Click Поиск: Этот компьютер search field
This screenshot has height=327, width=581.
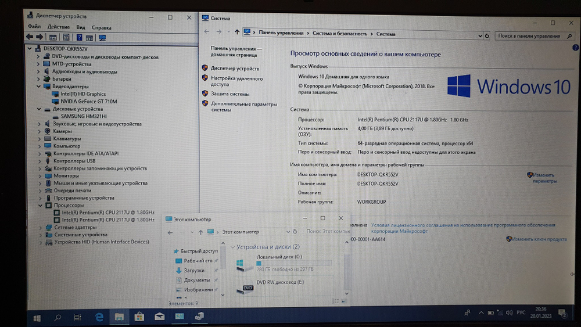[328, 231]
